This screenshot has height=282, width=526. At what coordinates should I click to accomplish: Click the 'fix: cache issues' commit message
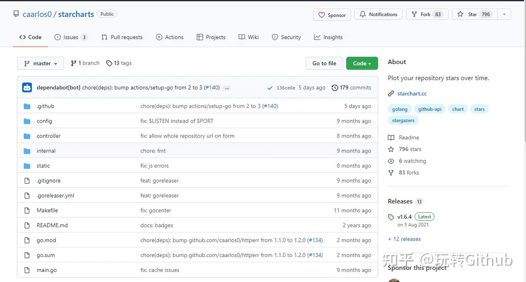point(160,270)
